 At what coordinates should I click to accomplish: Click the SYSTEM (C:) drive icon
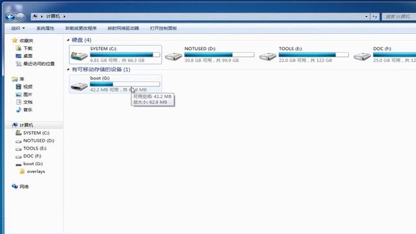79,55
